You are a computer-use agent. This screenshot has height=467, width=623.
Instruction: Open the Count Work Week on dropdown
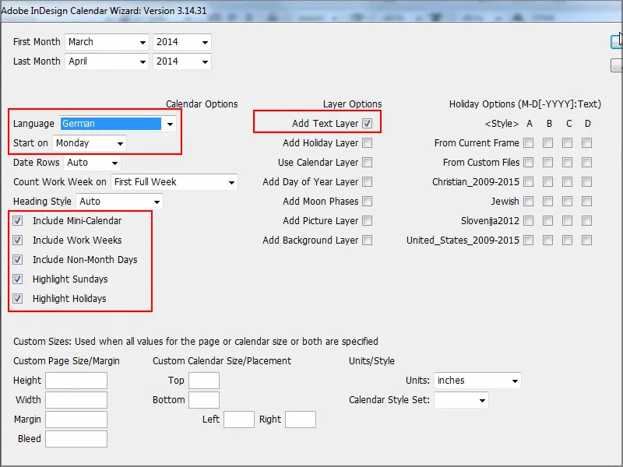coord(174,182)
